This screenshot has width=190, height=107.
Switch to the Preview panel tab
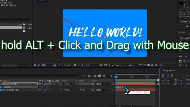184,22
